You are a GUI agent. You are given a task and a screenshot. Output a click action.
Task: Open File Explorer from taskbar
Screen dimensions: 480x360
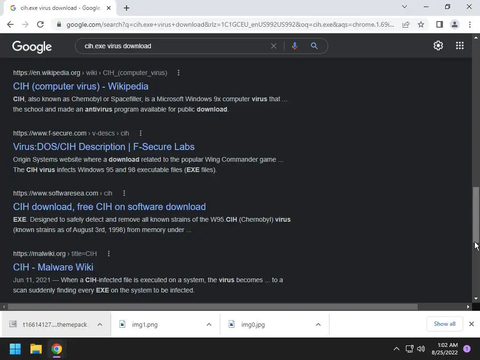point(36,349)
